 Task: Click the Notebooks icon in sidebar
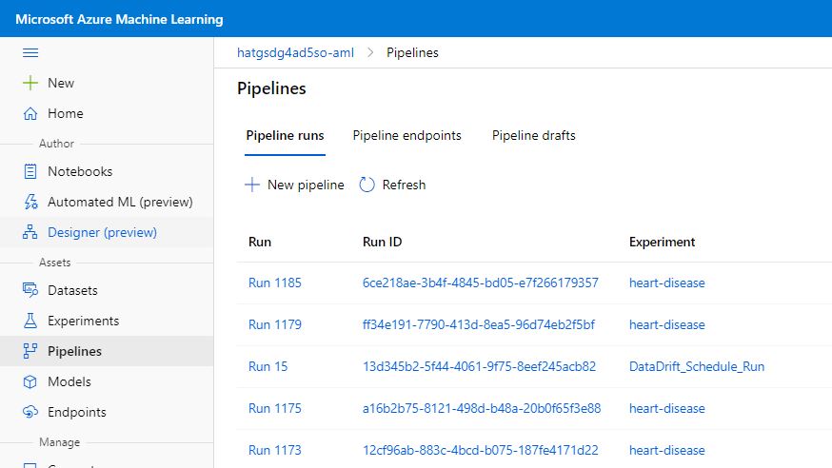[30, 171]
